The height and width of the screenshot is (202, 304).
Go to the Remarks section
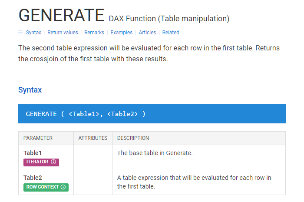[94, 33]
